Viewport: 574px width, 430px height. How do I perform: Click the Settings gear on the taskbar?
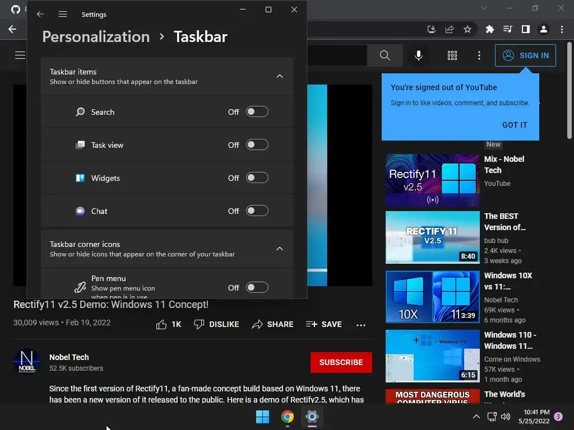tap(312, 417)
